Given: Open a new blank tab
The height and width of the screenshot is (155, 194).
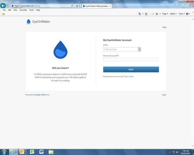Looking at the screenshot, I should [x=114, y=6].
